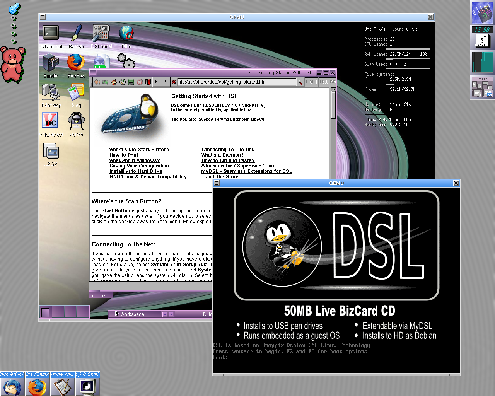Click the first workspace pager square
The height and width of the screenshot is (396, 495).
pos(45,312)
